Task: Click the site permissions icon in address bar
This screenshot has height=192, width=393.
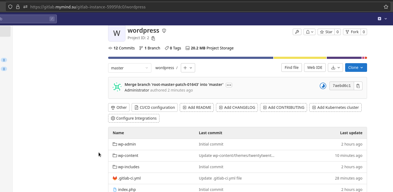Action: (x=25, y=7)
